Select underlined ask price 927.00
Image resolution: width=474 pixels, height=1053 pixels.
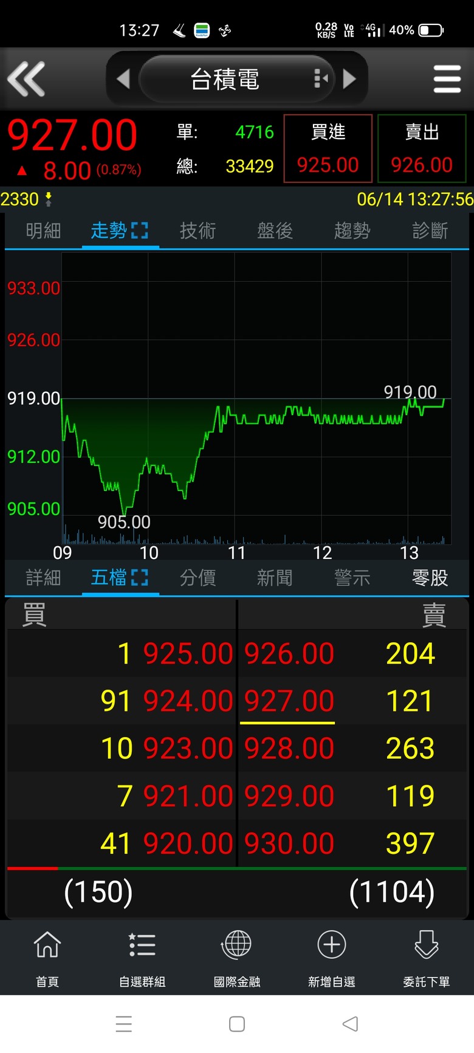pos(289,701)
